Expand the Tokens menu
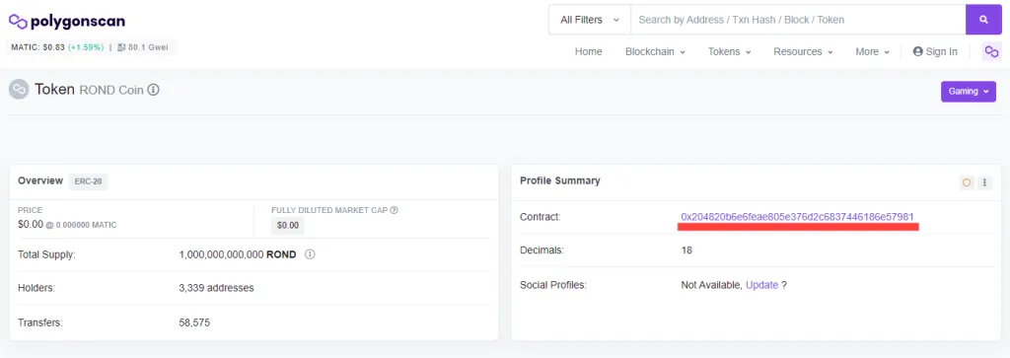Screen dimensions: 1010x358 tap(729, 51)
